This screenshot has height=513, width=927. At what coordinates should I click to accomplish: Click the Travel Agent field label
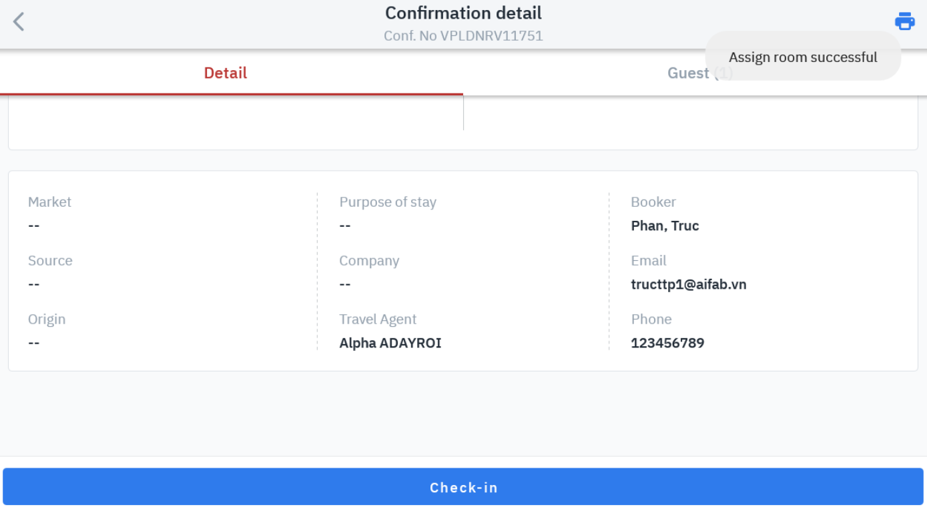tap(378, 320)
